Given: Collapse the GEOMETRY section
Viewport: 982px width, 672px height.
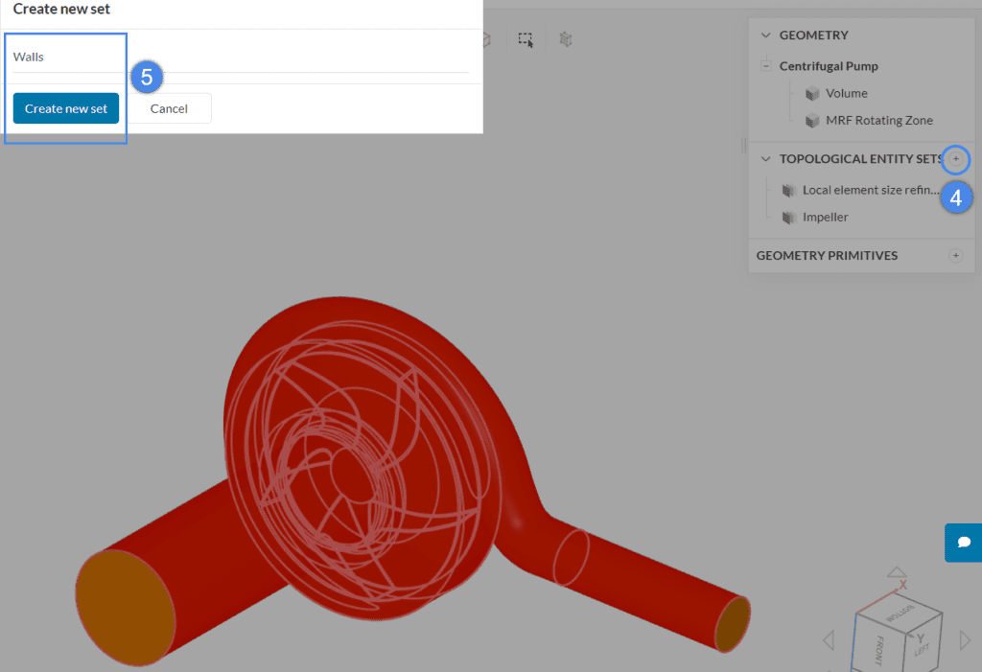Looking at the screenshot, I should 764,35.
